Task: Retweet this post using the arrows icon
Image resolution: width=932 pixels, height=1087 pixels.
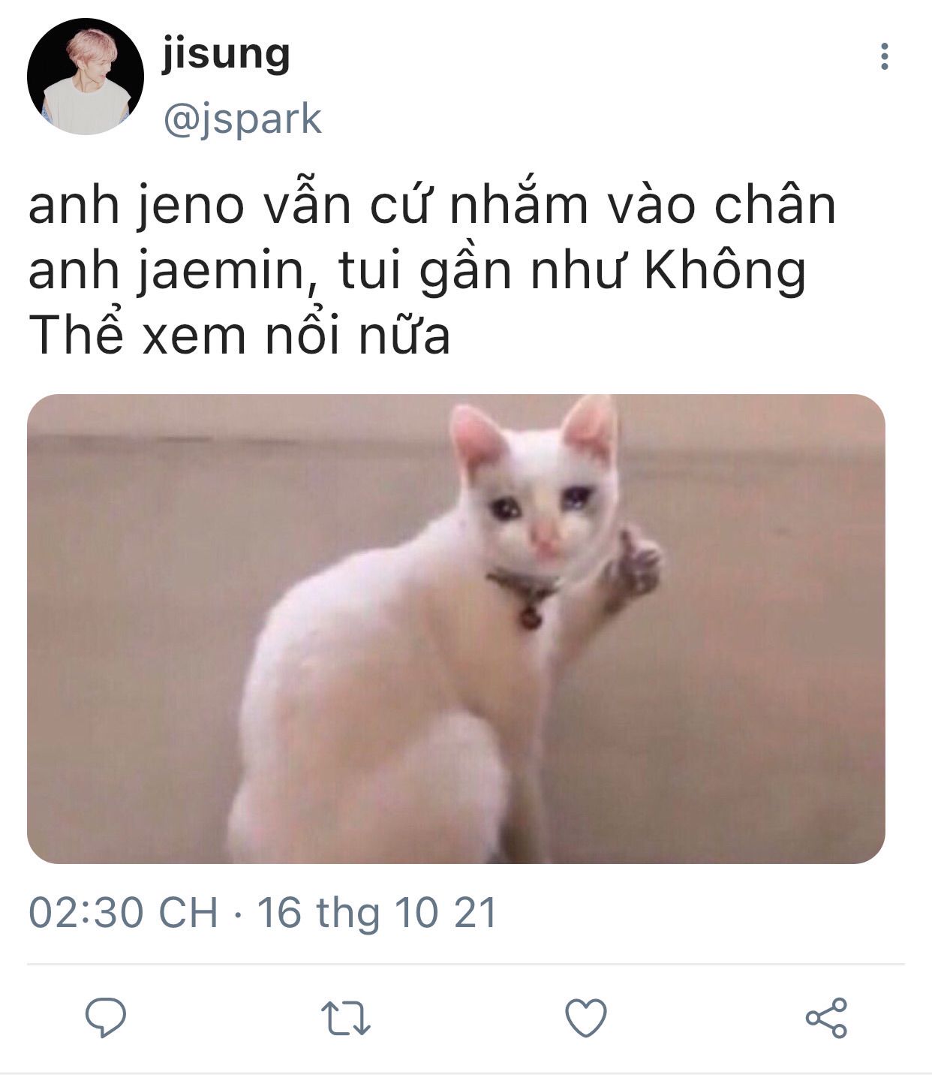Action: click(346, 1018)
